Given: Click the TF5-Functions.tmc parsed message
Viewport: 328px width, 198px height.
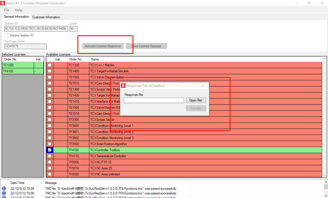Looking at the screenshot, I should (x=111, y=193).
